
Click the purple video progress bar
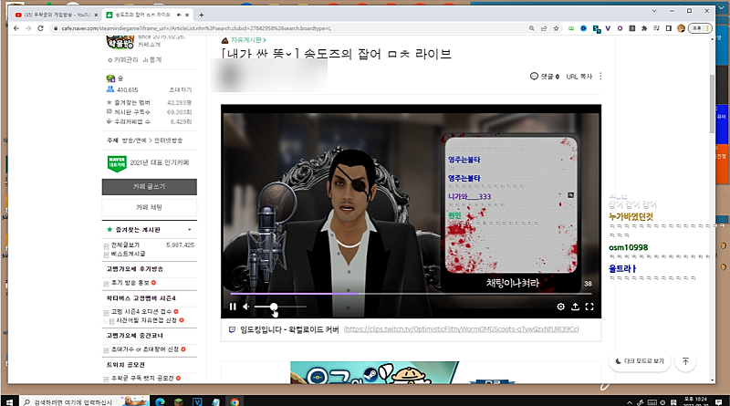pos(411,294)
